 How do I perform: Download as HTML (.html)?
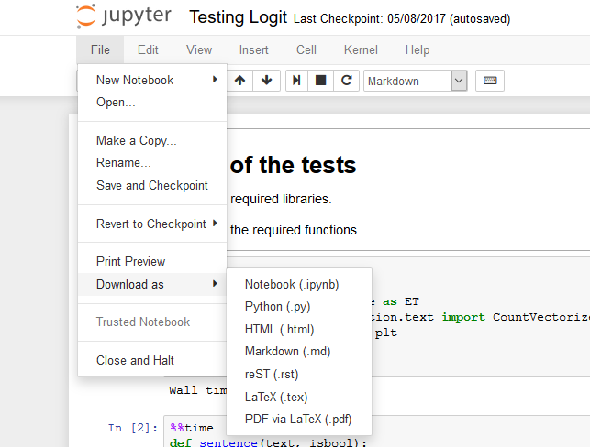click(x=299, y=329)
